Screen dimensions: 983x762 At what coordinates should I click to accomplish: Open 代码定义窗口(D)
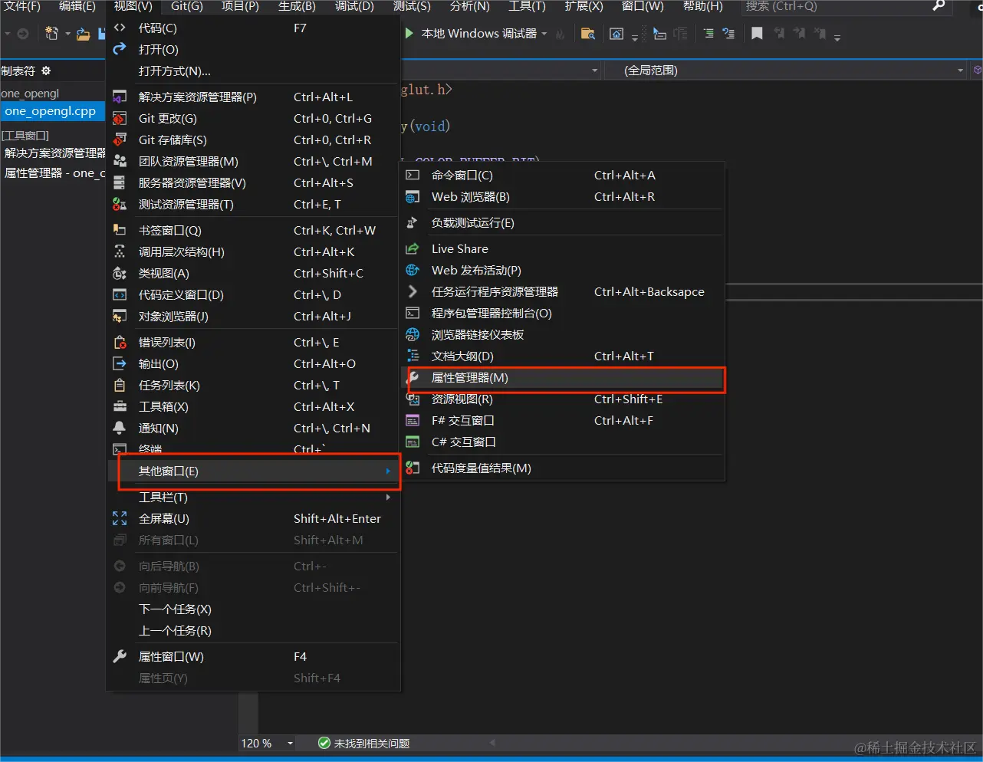coord(254,295)
